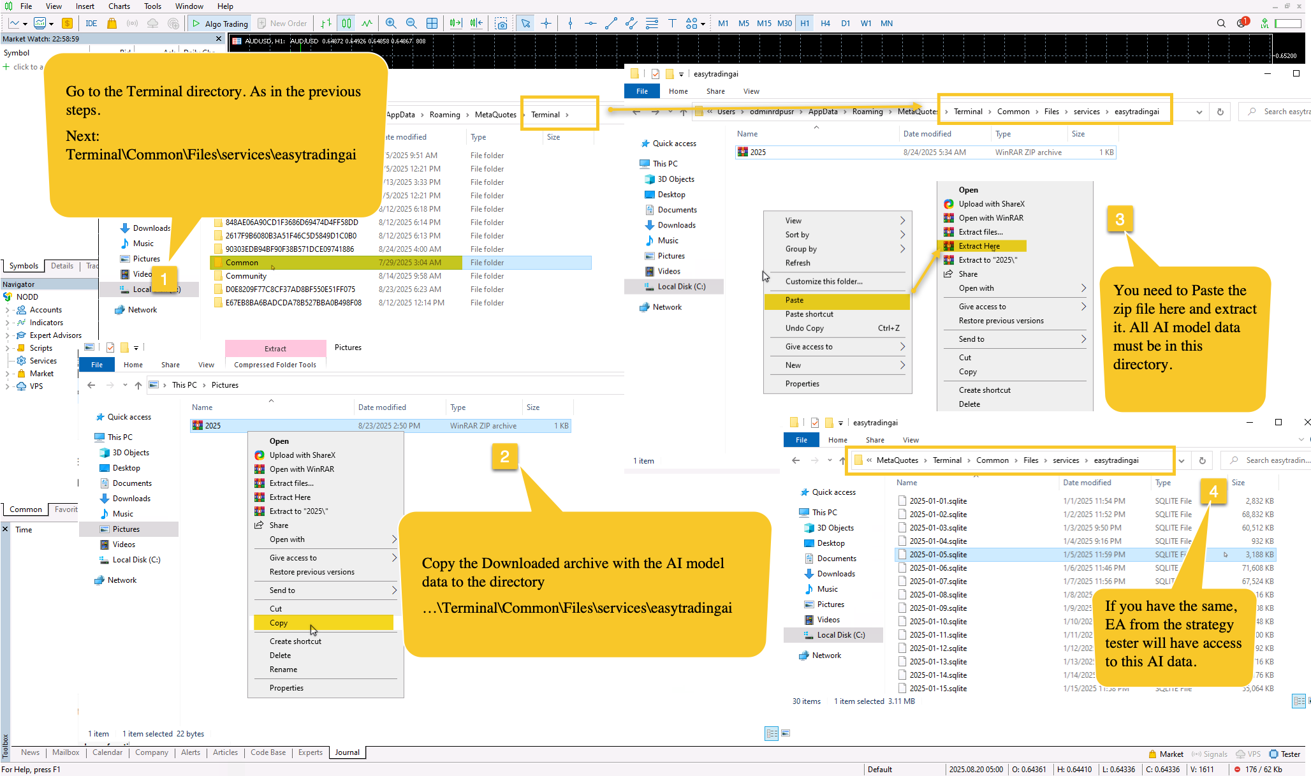The image size is (1311, 776).
Task: Click the Zoom In chart icon
Action: coord(391,24)
